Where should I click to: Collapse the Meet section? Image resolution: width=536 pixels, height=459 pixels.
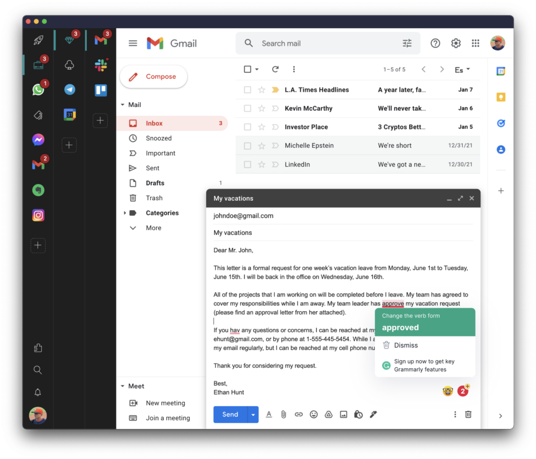coord(122,386)
